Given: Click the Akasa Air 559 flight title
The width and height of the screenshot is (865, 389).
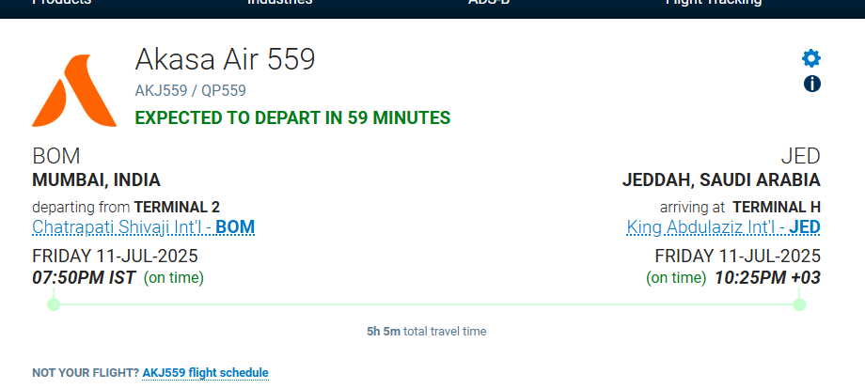Looking at the screenshot, I should click(225, 59).
